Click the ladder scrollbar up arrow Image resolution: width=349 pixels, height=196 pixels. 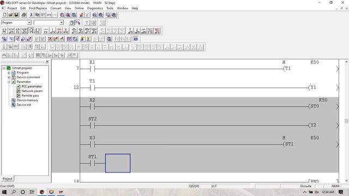(346, 62)
